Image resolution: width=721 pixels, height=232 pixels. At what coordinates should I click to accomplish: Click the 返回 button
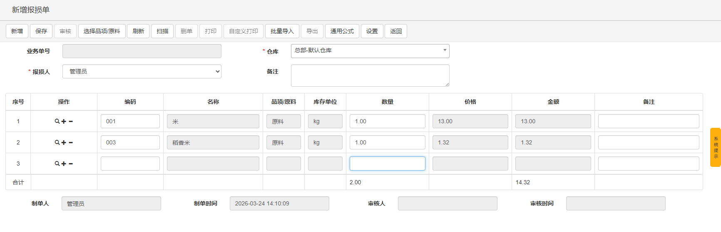pyautogui.click(x=395, y=31)
